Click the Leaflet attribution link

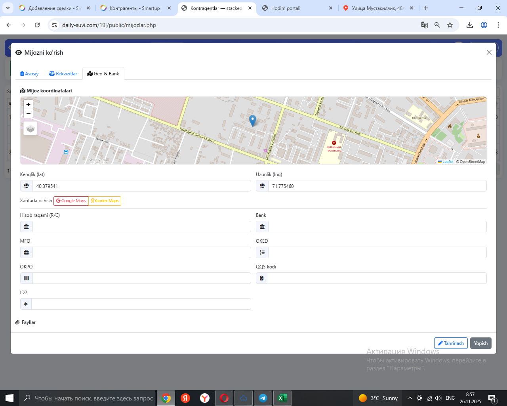click(447, 162)
